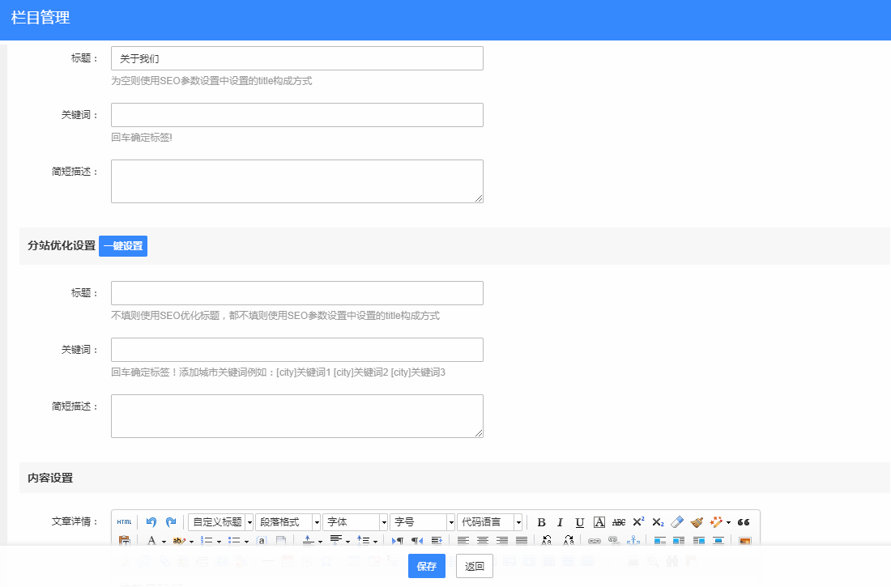Click the text highlight color icon
This screenshot has height=587, width=891.
pos(179,540)
